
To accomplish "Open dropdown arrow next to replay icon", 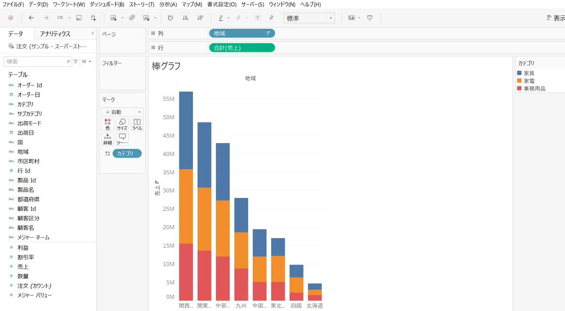I will click(x=69, y=18).
